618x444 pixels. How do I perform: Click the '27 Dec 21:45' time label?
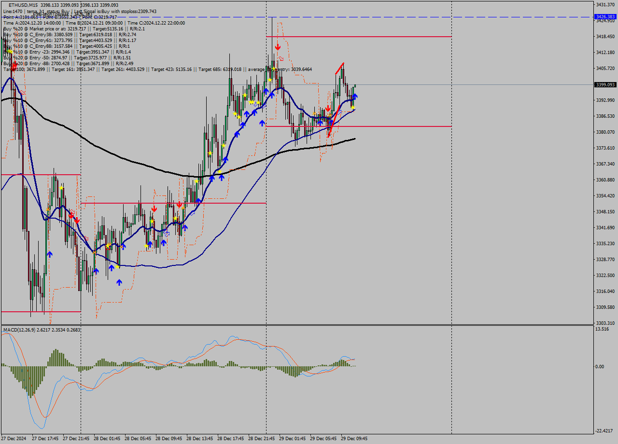pyautogui.click(x=76, y=439)
